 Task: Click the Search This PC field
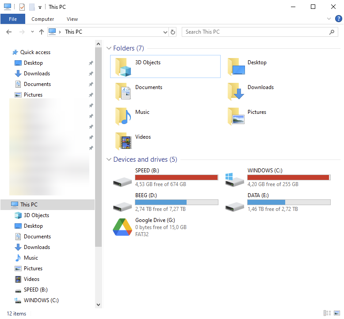click(x=256, y=32)
